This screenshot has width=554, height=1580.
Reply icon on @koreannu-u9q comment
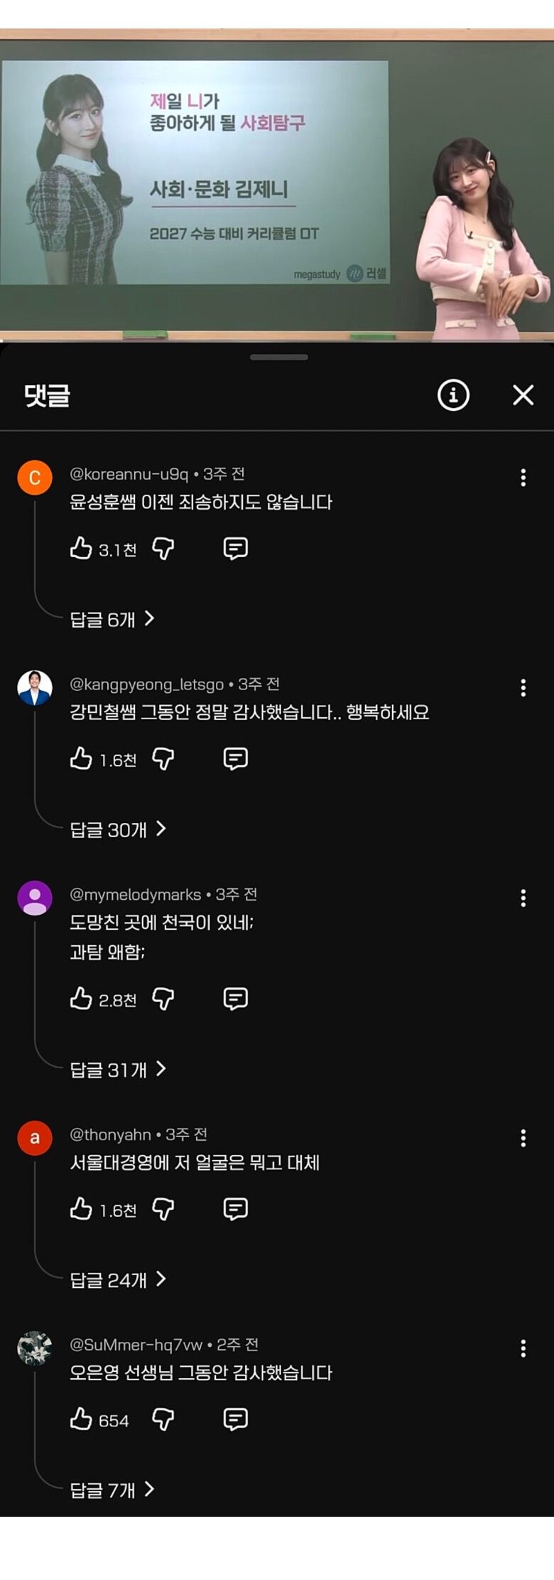click(235, 548)
